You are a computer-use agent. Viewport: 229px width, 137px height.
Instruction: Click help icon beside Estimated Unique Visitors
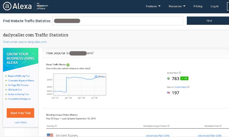[x=168, y=126]
